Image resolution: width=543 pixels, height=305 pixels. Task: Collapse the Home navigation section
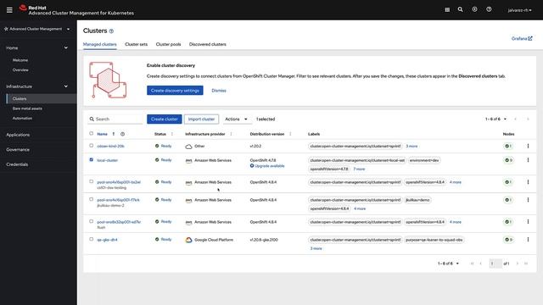(37, 47)
